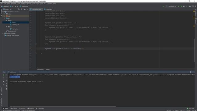Open the View menu
The width and height of the screenshot is (197, 111).
[x=8, y=4]
